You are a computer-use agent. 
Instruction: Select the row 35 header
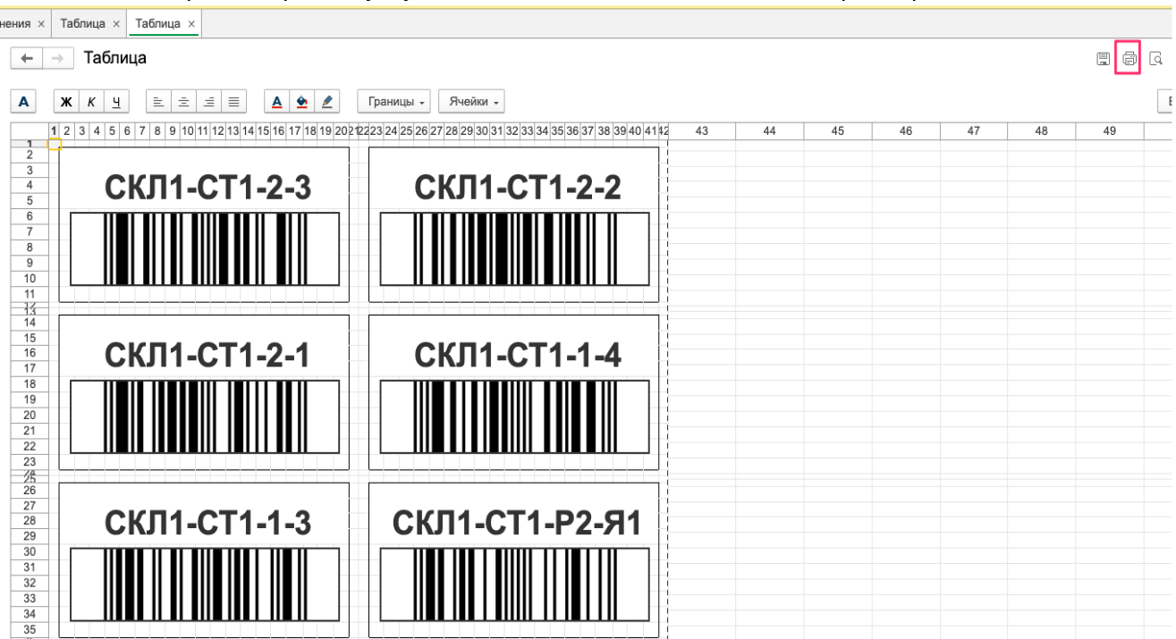tap(30, 629)
